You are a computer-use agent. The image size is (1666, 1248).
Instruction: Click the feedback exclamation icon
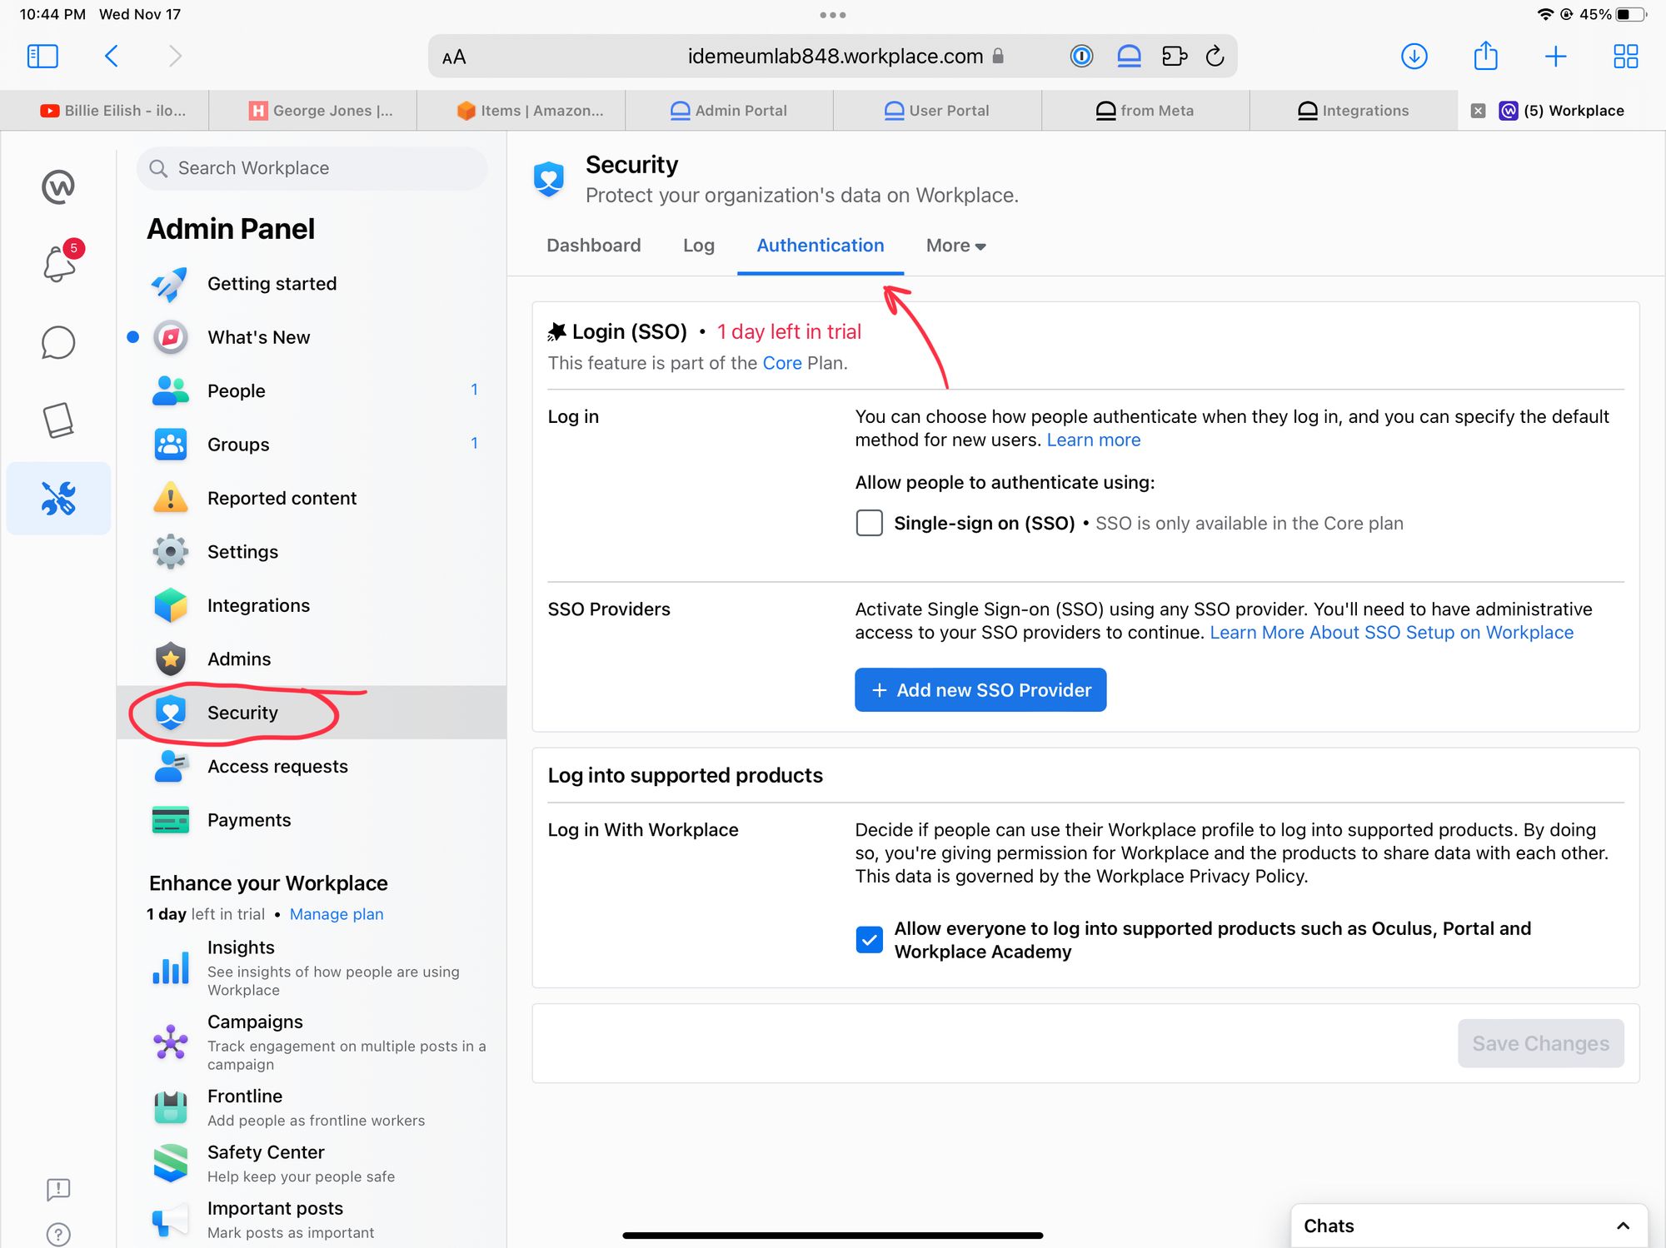pos(58,1189)
